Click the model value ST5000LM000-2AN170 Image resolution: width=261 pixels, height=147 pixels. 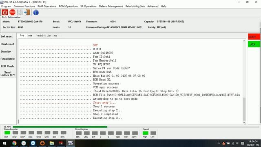click(30, 22)
